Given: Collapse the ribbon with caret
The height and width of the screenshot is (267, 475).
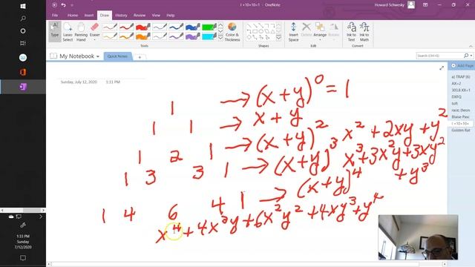Looking at the screenshot, I should [x=471, y=46].
